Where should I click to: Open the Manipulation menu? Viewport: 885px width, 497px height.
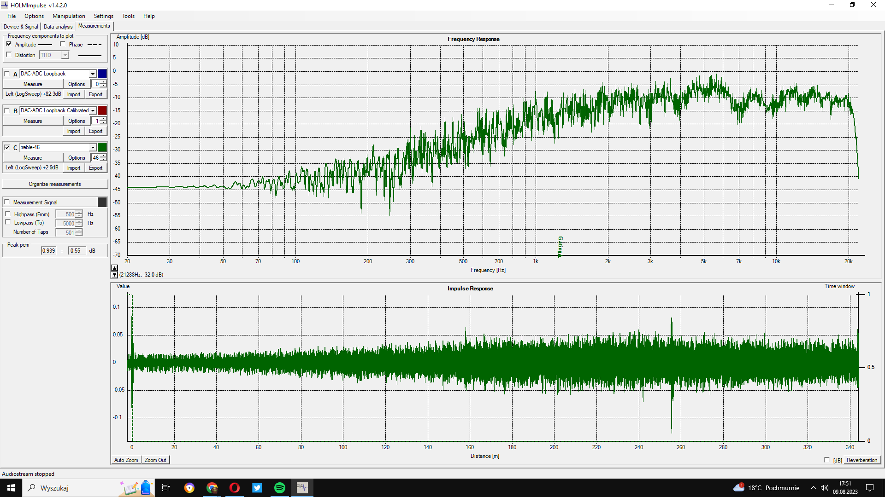point(69,16)
